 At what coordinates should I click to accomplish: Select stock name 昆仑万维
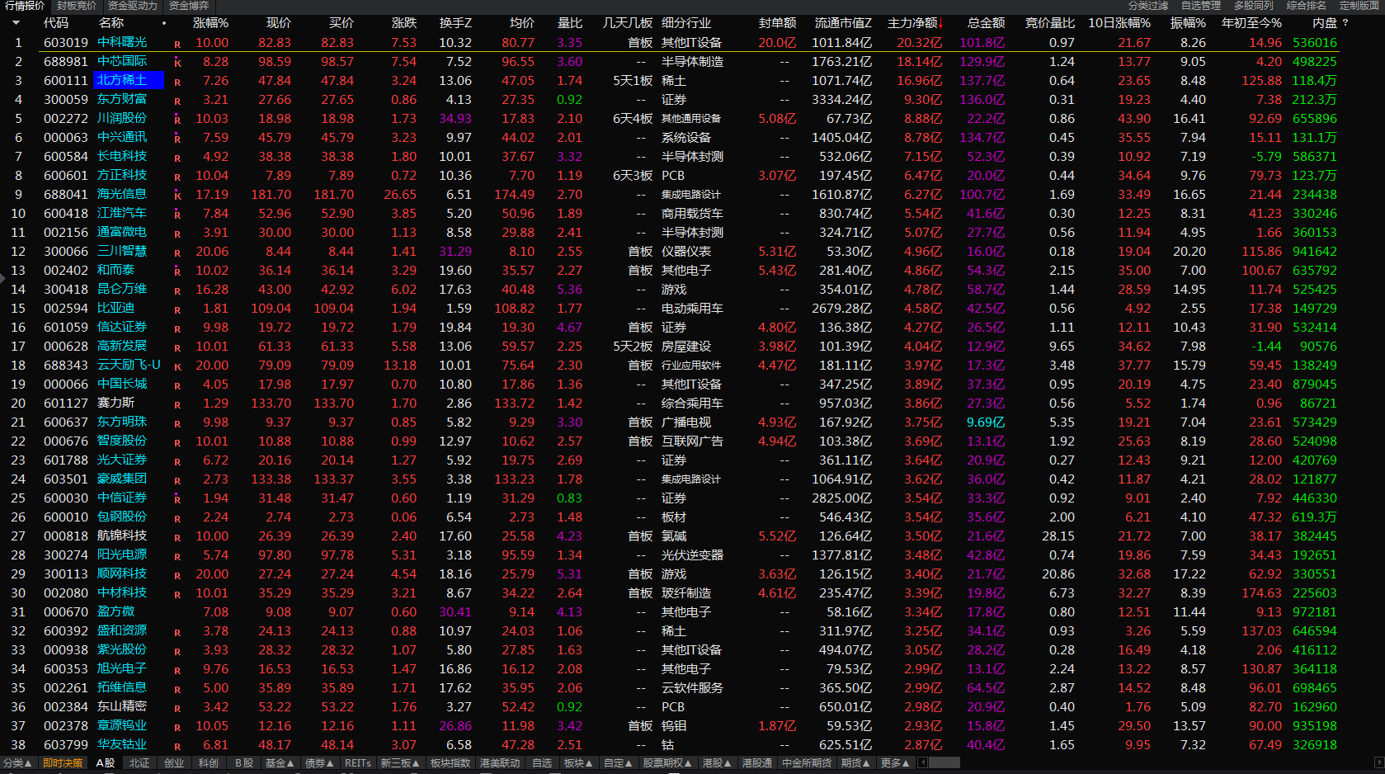pyautogui.click(x=122, y=289)
